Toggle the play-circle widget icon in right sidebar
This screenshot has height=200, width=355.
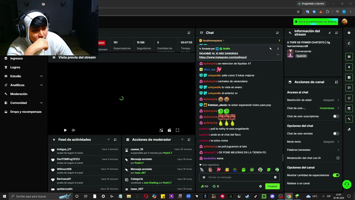coord(349,98)
